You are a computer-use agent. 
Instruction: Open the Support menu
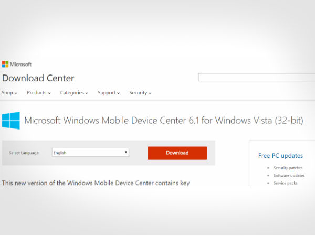pos(109,93)
